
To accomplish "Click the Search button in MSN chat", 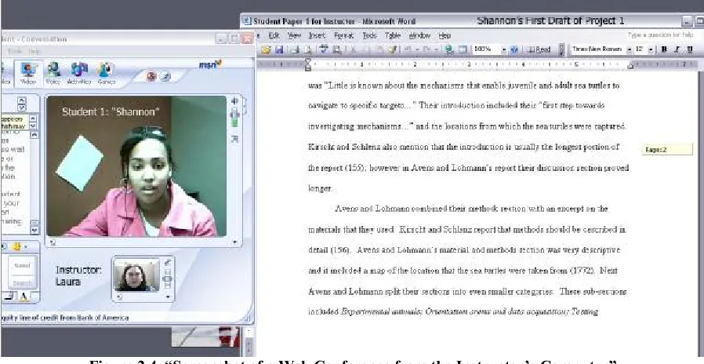I will [22, 282].
